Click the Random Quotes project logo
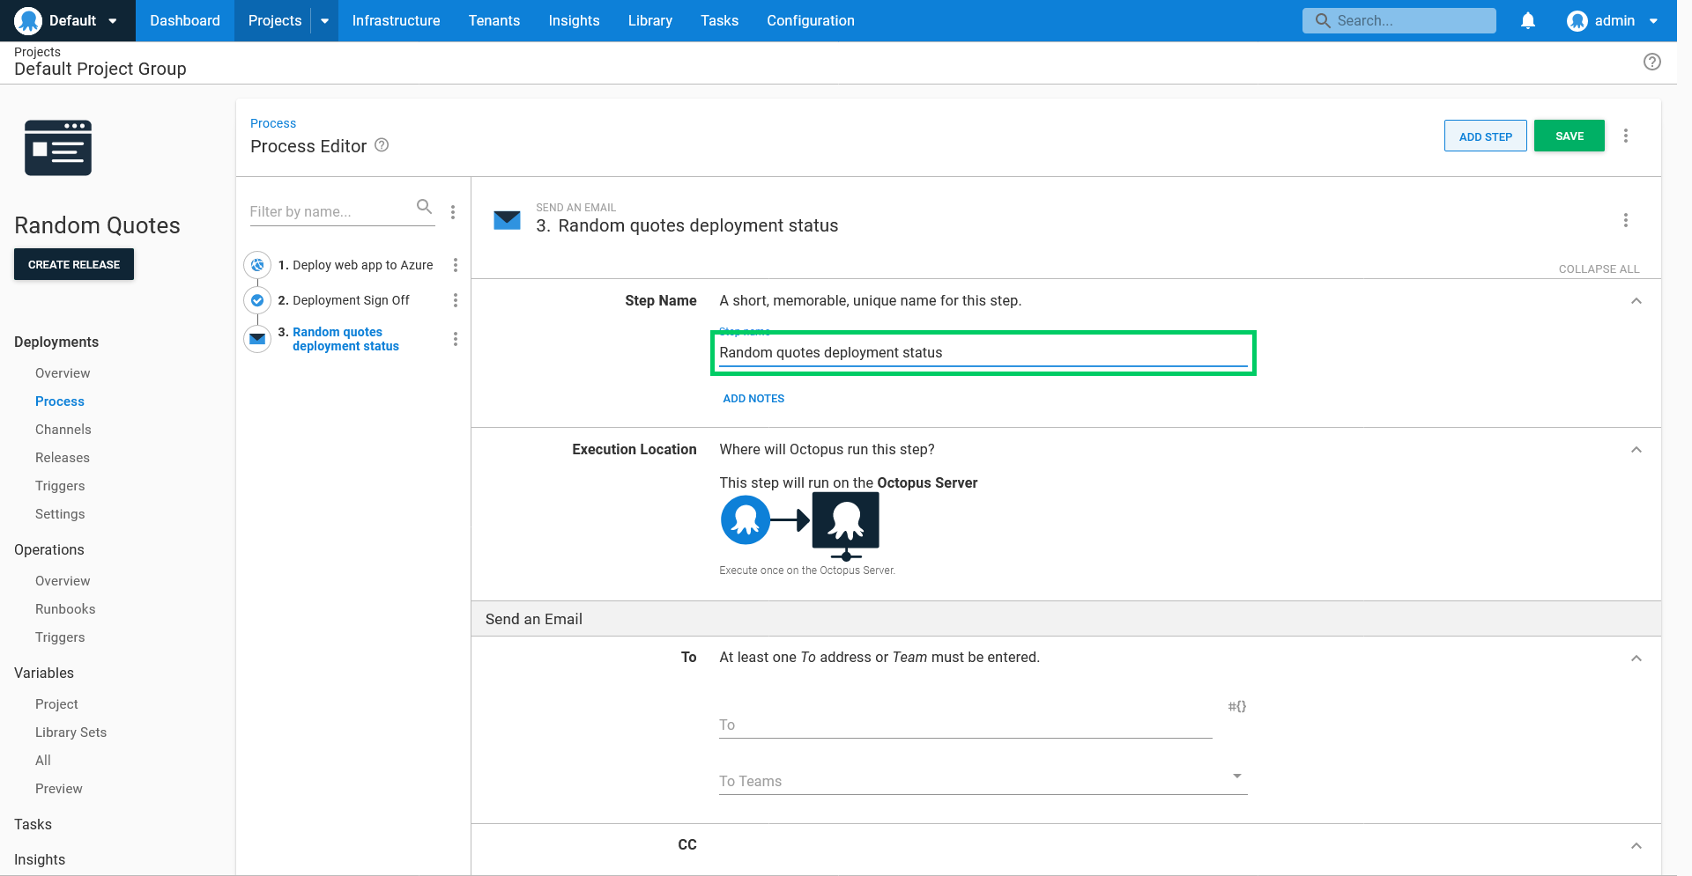 [x=58, y=148]
